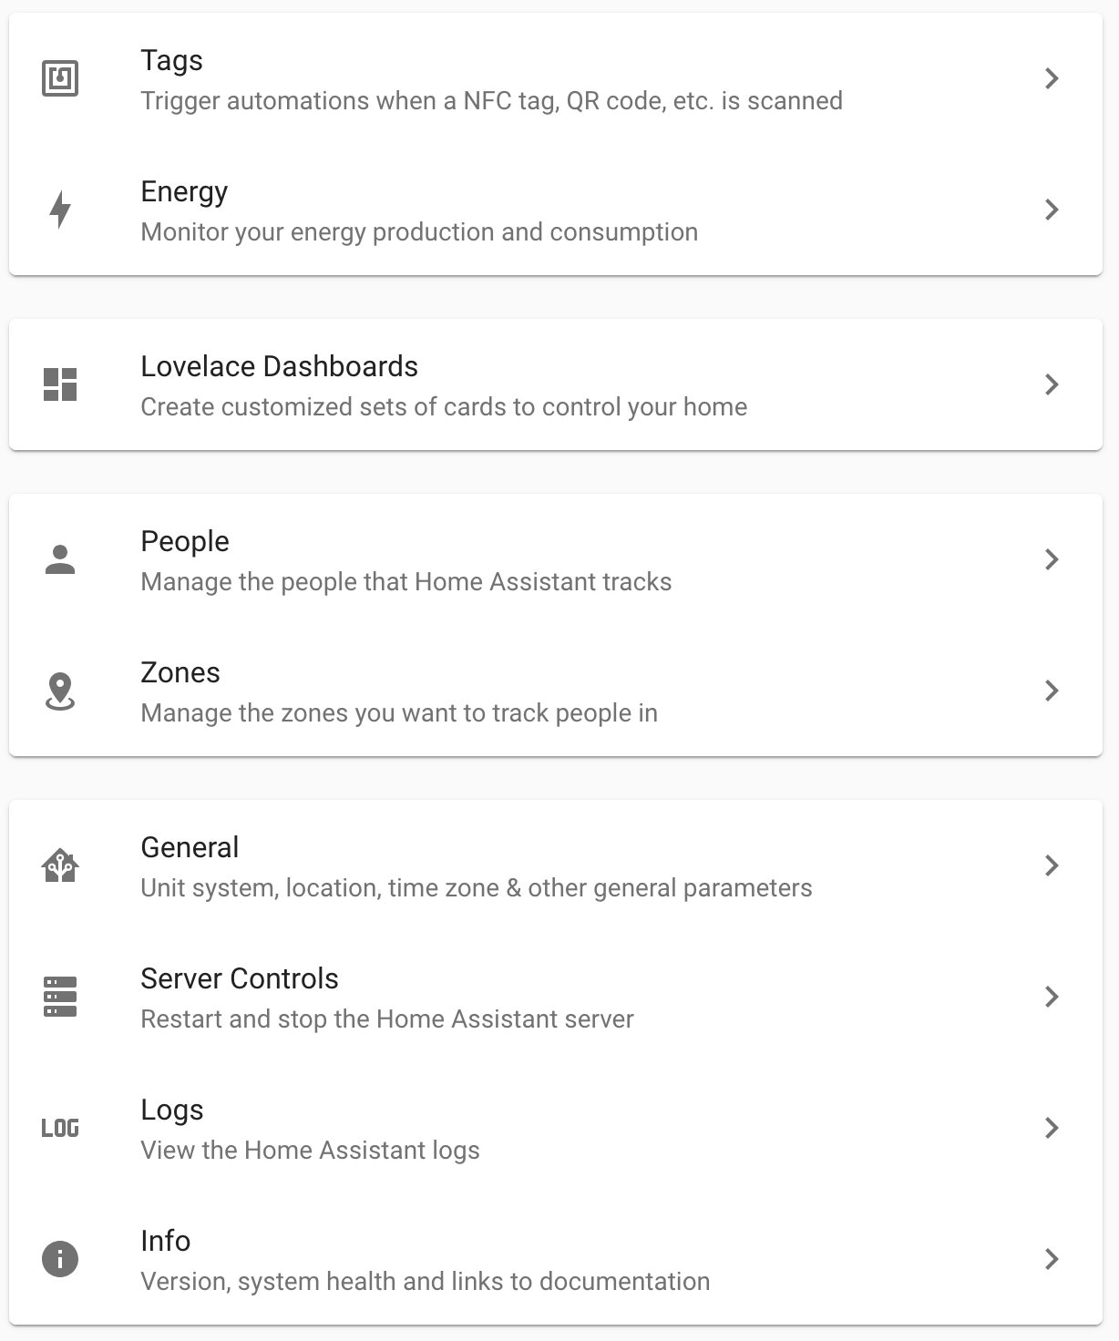Click the server rack icon beside Server Controls
Image resolution: width=1119 pixels, height=1341 pixels.
tap(60, 997)
